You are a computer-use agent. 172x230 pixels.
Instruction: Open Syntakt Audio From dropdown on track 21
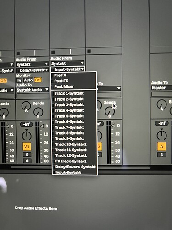(32, 64)
